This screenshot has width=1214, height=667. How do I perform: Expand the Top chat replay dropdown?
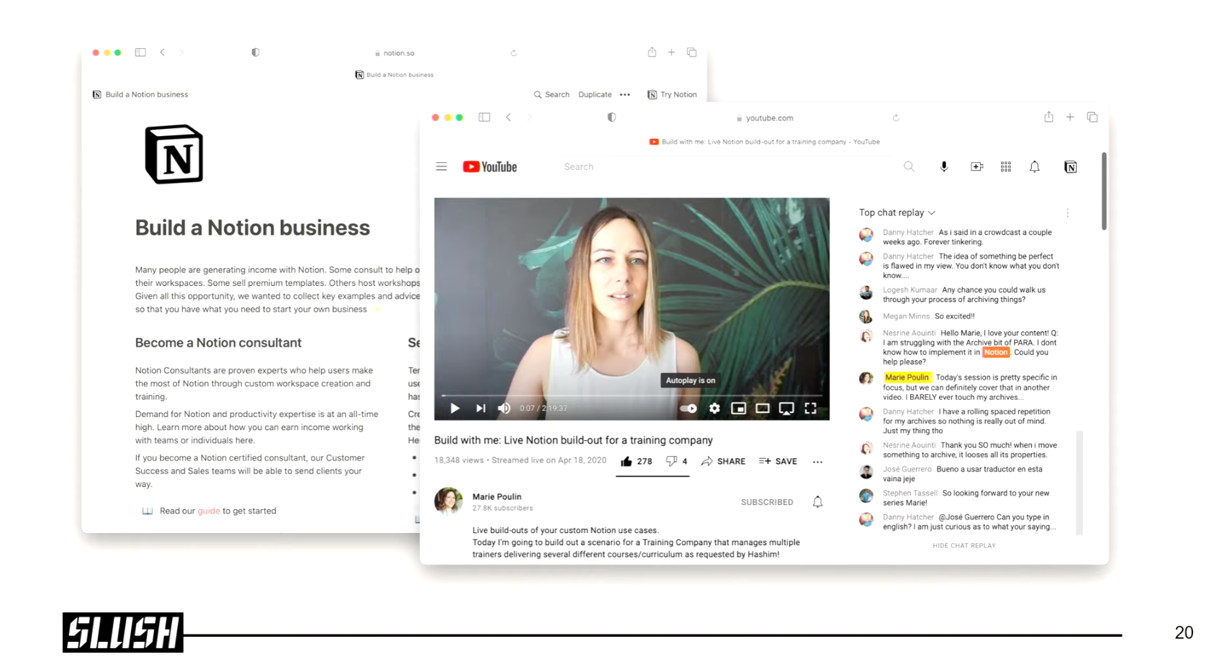(897, 212)
